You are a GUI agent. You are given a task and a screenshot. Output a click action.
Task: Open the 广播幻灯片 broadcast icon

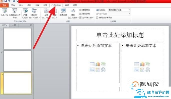25,11
